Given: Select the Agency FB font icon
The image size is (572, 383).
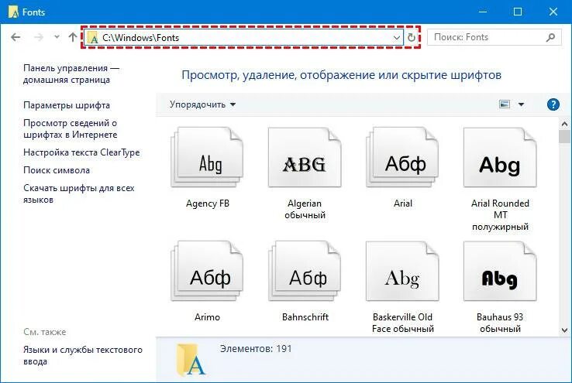Looking at the screenshot, I should point(207,157).
